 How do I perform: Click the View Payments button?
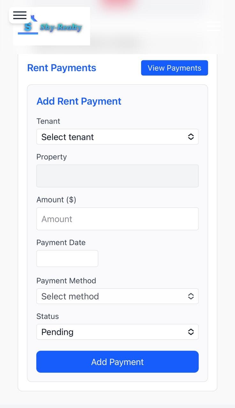(x=174, y=68)
